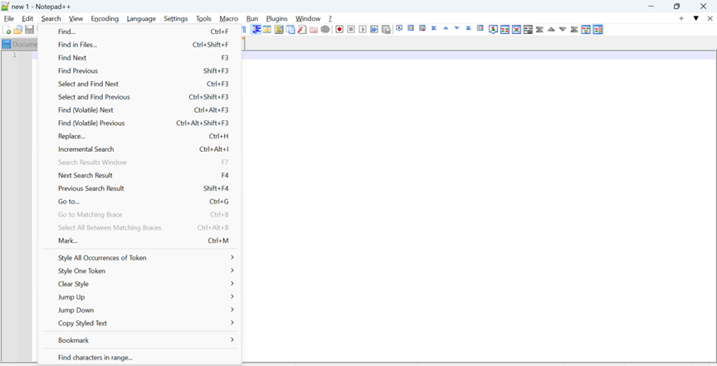Start macro recording with red dot icon
The image size is (717, 366).
pyautogui.click(x=339, y=29)
